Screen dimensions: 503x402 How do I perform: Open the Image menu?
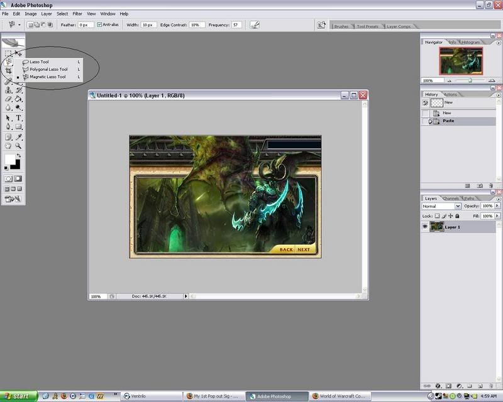pyautogui.click(x=30, y=14)
